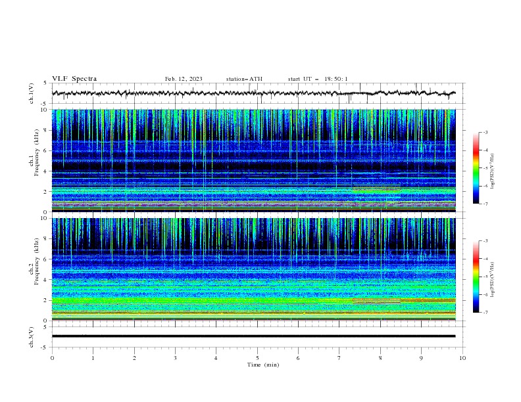
Task: Select the date "Feb. 12, 2023"
Action: click(184, 79)
